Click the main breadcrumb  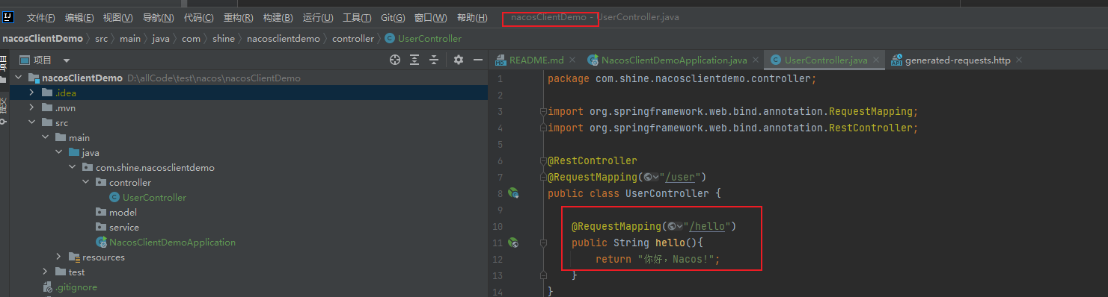click(129, 38)
